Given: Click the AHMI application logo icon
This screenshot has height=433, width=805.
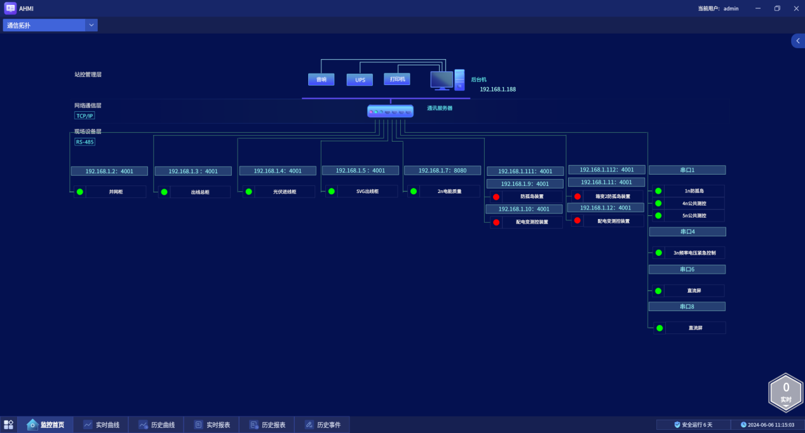Looking at the screenshot, I should pos(10,8).
